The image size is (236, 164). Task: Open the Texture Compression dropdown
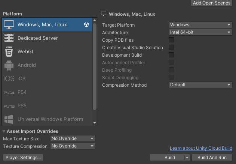coord(73,146)
